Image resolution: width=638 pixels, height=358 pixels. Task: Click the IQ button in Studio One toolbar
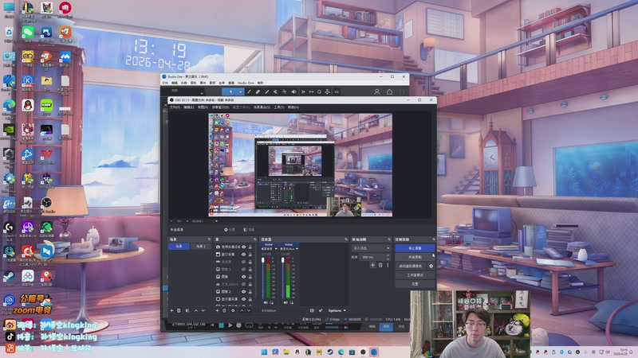pos(337,91)
